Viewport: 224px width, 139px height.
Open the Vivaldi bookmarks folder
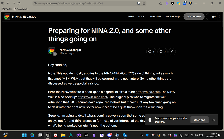tap(7, 9)
